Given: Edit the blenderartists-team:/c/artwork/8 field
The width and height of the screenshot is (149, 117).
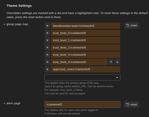Looking at the screenshot, I should pyautogui.click(x=86, y=26).
